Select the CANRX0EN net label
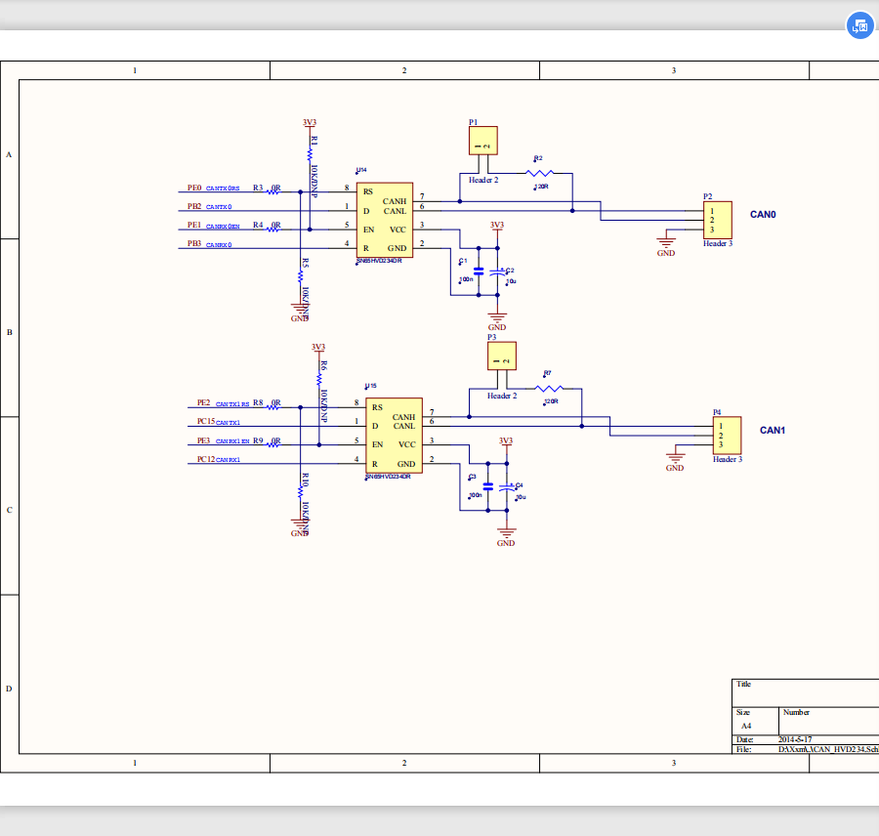Image resolution: width=879 pixels, height=836 pixels. pos(223,227)
